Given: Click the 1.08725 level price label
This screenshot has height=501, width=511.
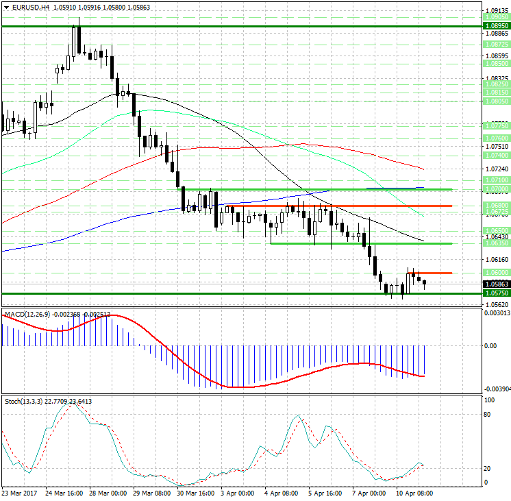Looking at the screenshot, I should [x=497, y=44].
